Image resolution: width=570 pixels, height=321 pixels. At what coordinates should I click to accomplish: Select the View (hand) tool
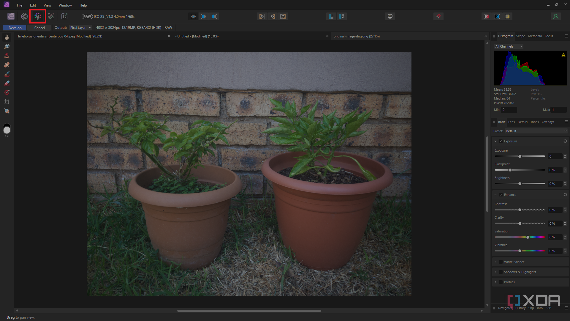(7, 37)
